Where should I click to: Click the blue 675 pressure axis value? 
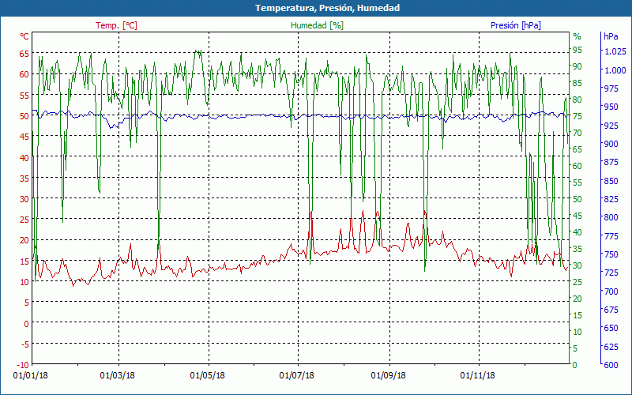click(611, 310)
